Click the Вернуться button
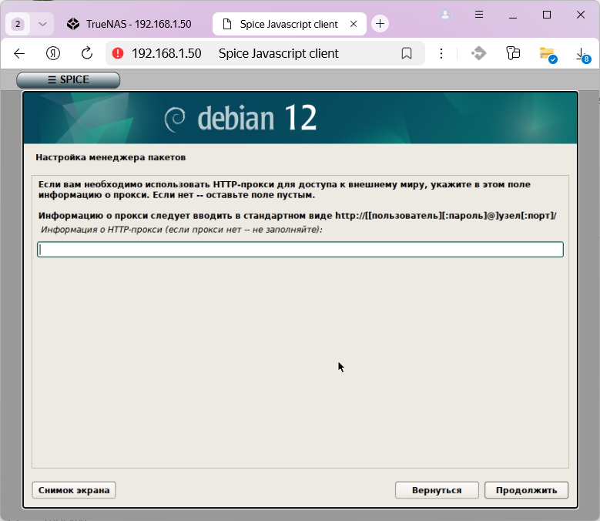 point(437,490)
